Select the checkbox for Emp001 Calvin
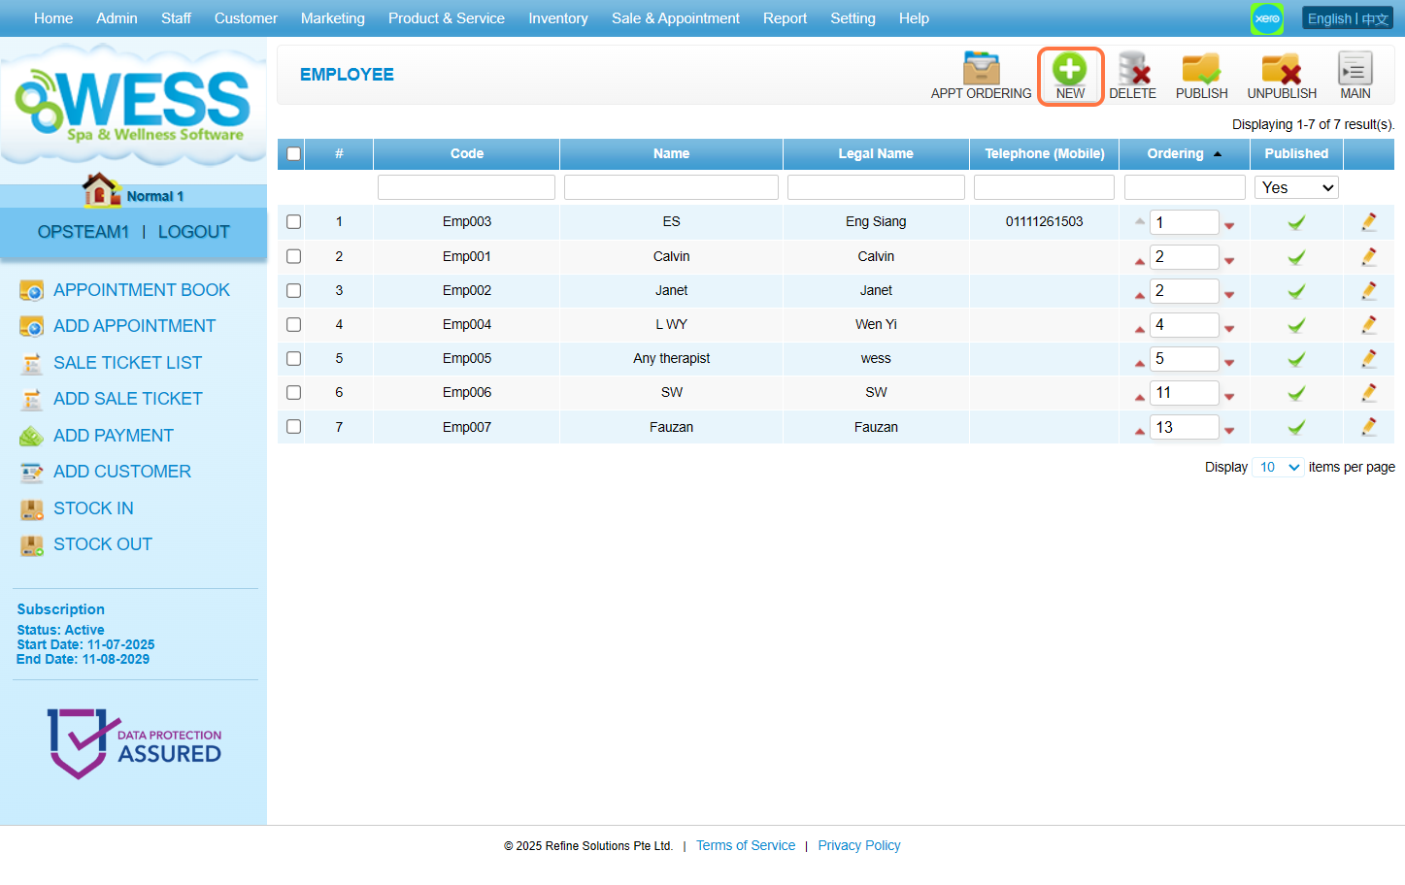Image resolution: width=1405 pixels, height=885 pixels. tap(293, 256)
